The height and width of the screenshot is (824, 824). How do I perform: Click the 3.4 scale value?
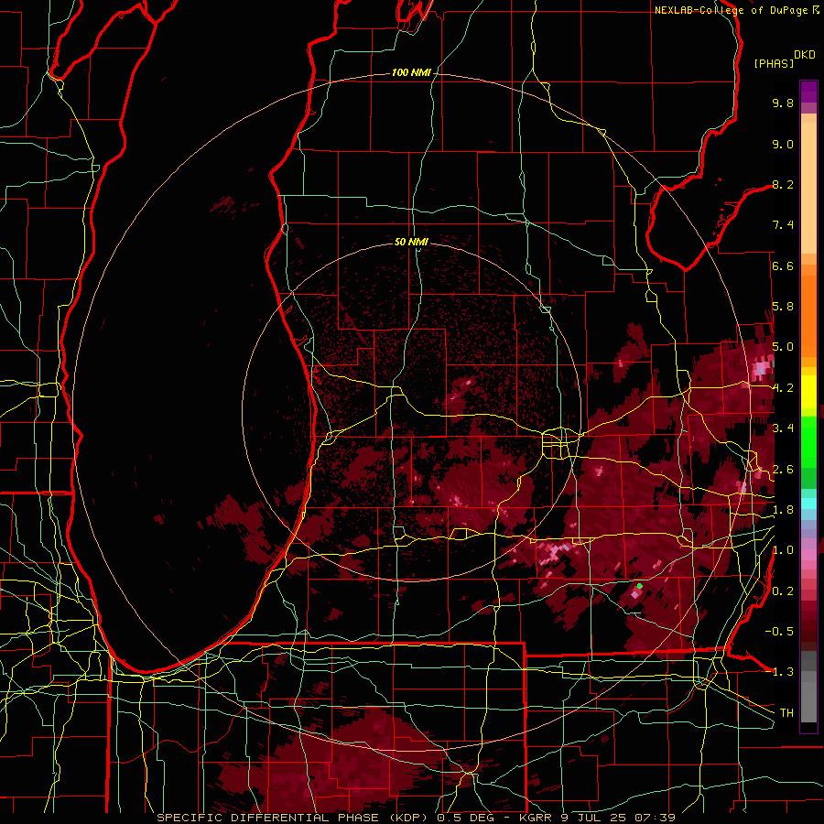pos(783,428)
